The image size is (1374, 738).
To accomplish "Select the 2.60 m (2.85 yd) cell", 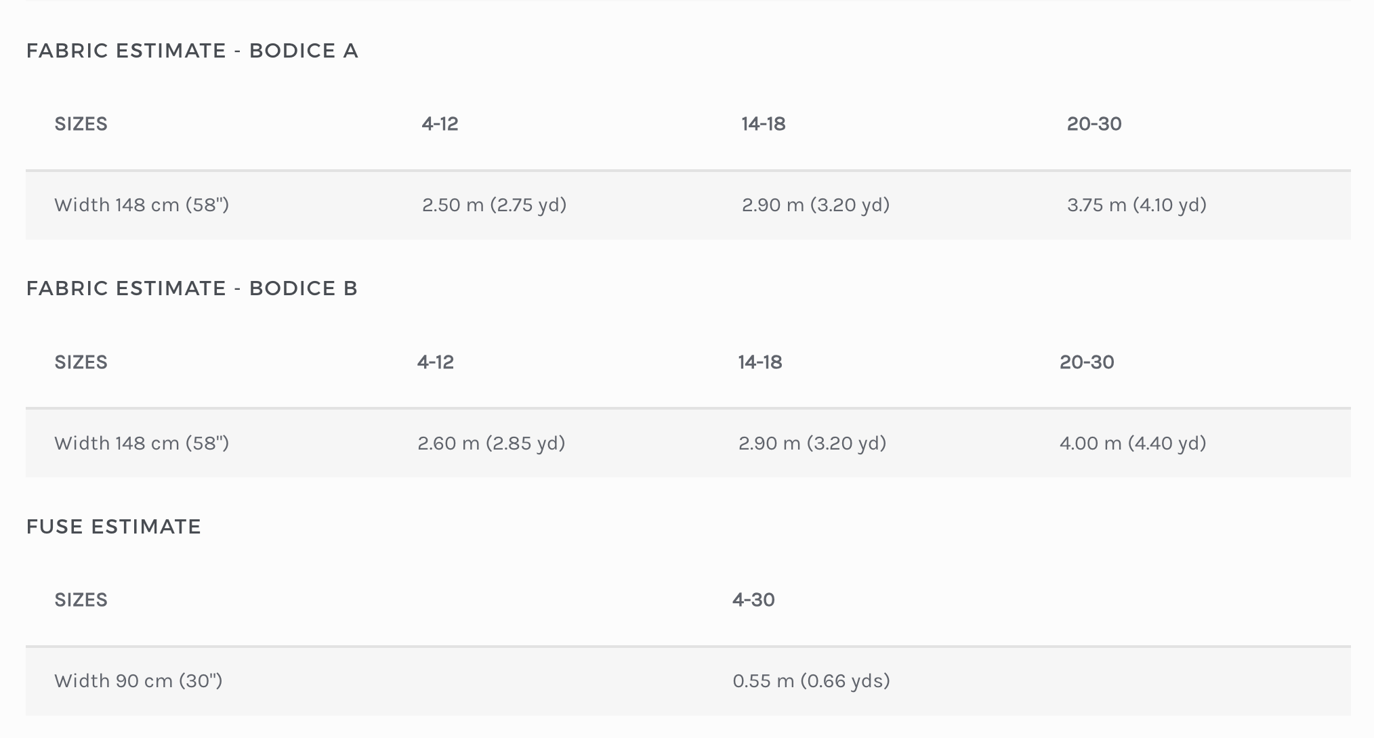I will [x=491, y=443].
